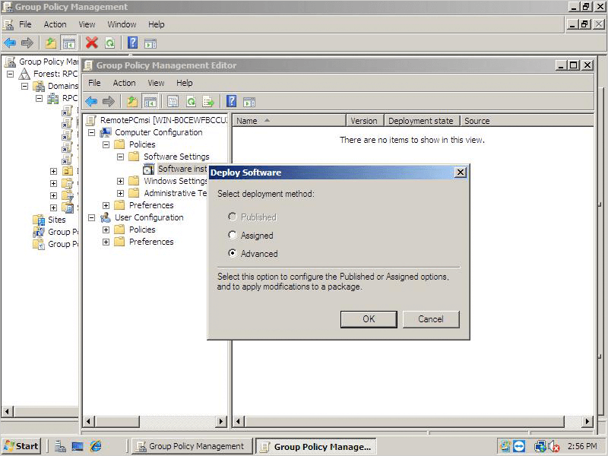Sort list by Deployment state column header
608x456 pixels.
(420, 121)
